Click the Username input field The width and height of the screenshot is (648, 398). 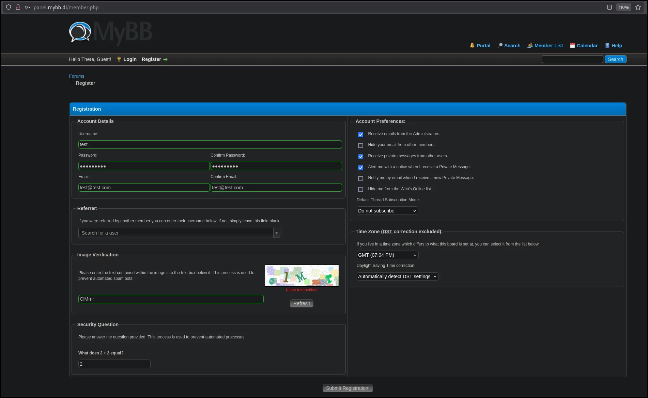[210, 145]
